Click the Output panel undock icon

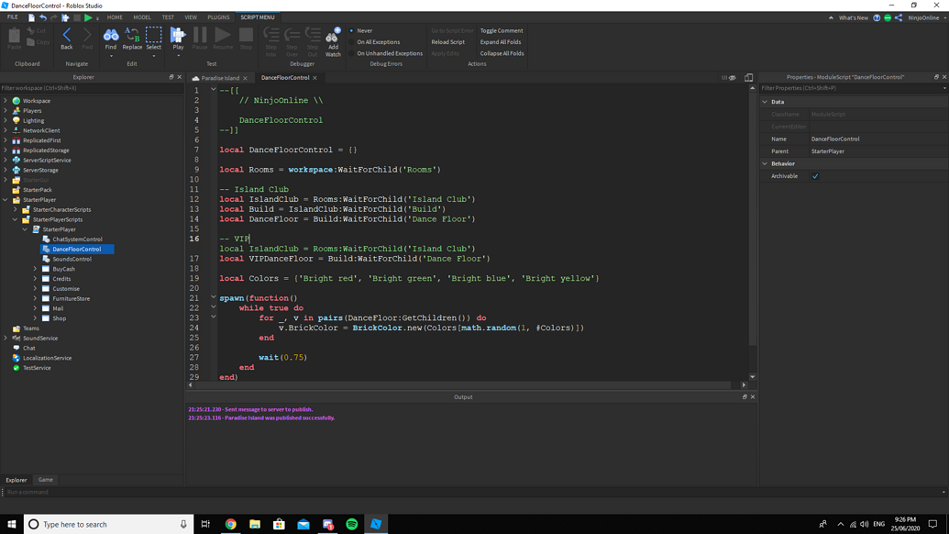click(x=745, y=396)
